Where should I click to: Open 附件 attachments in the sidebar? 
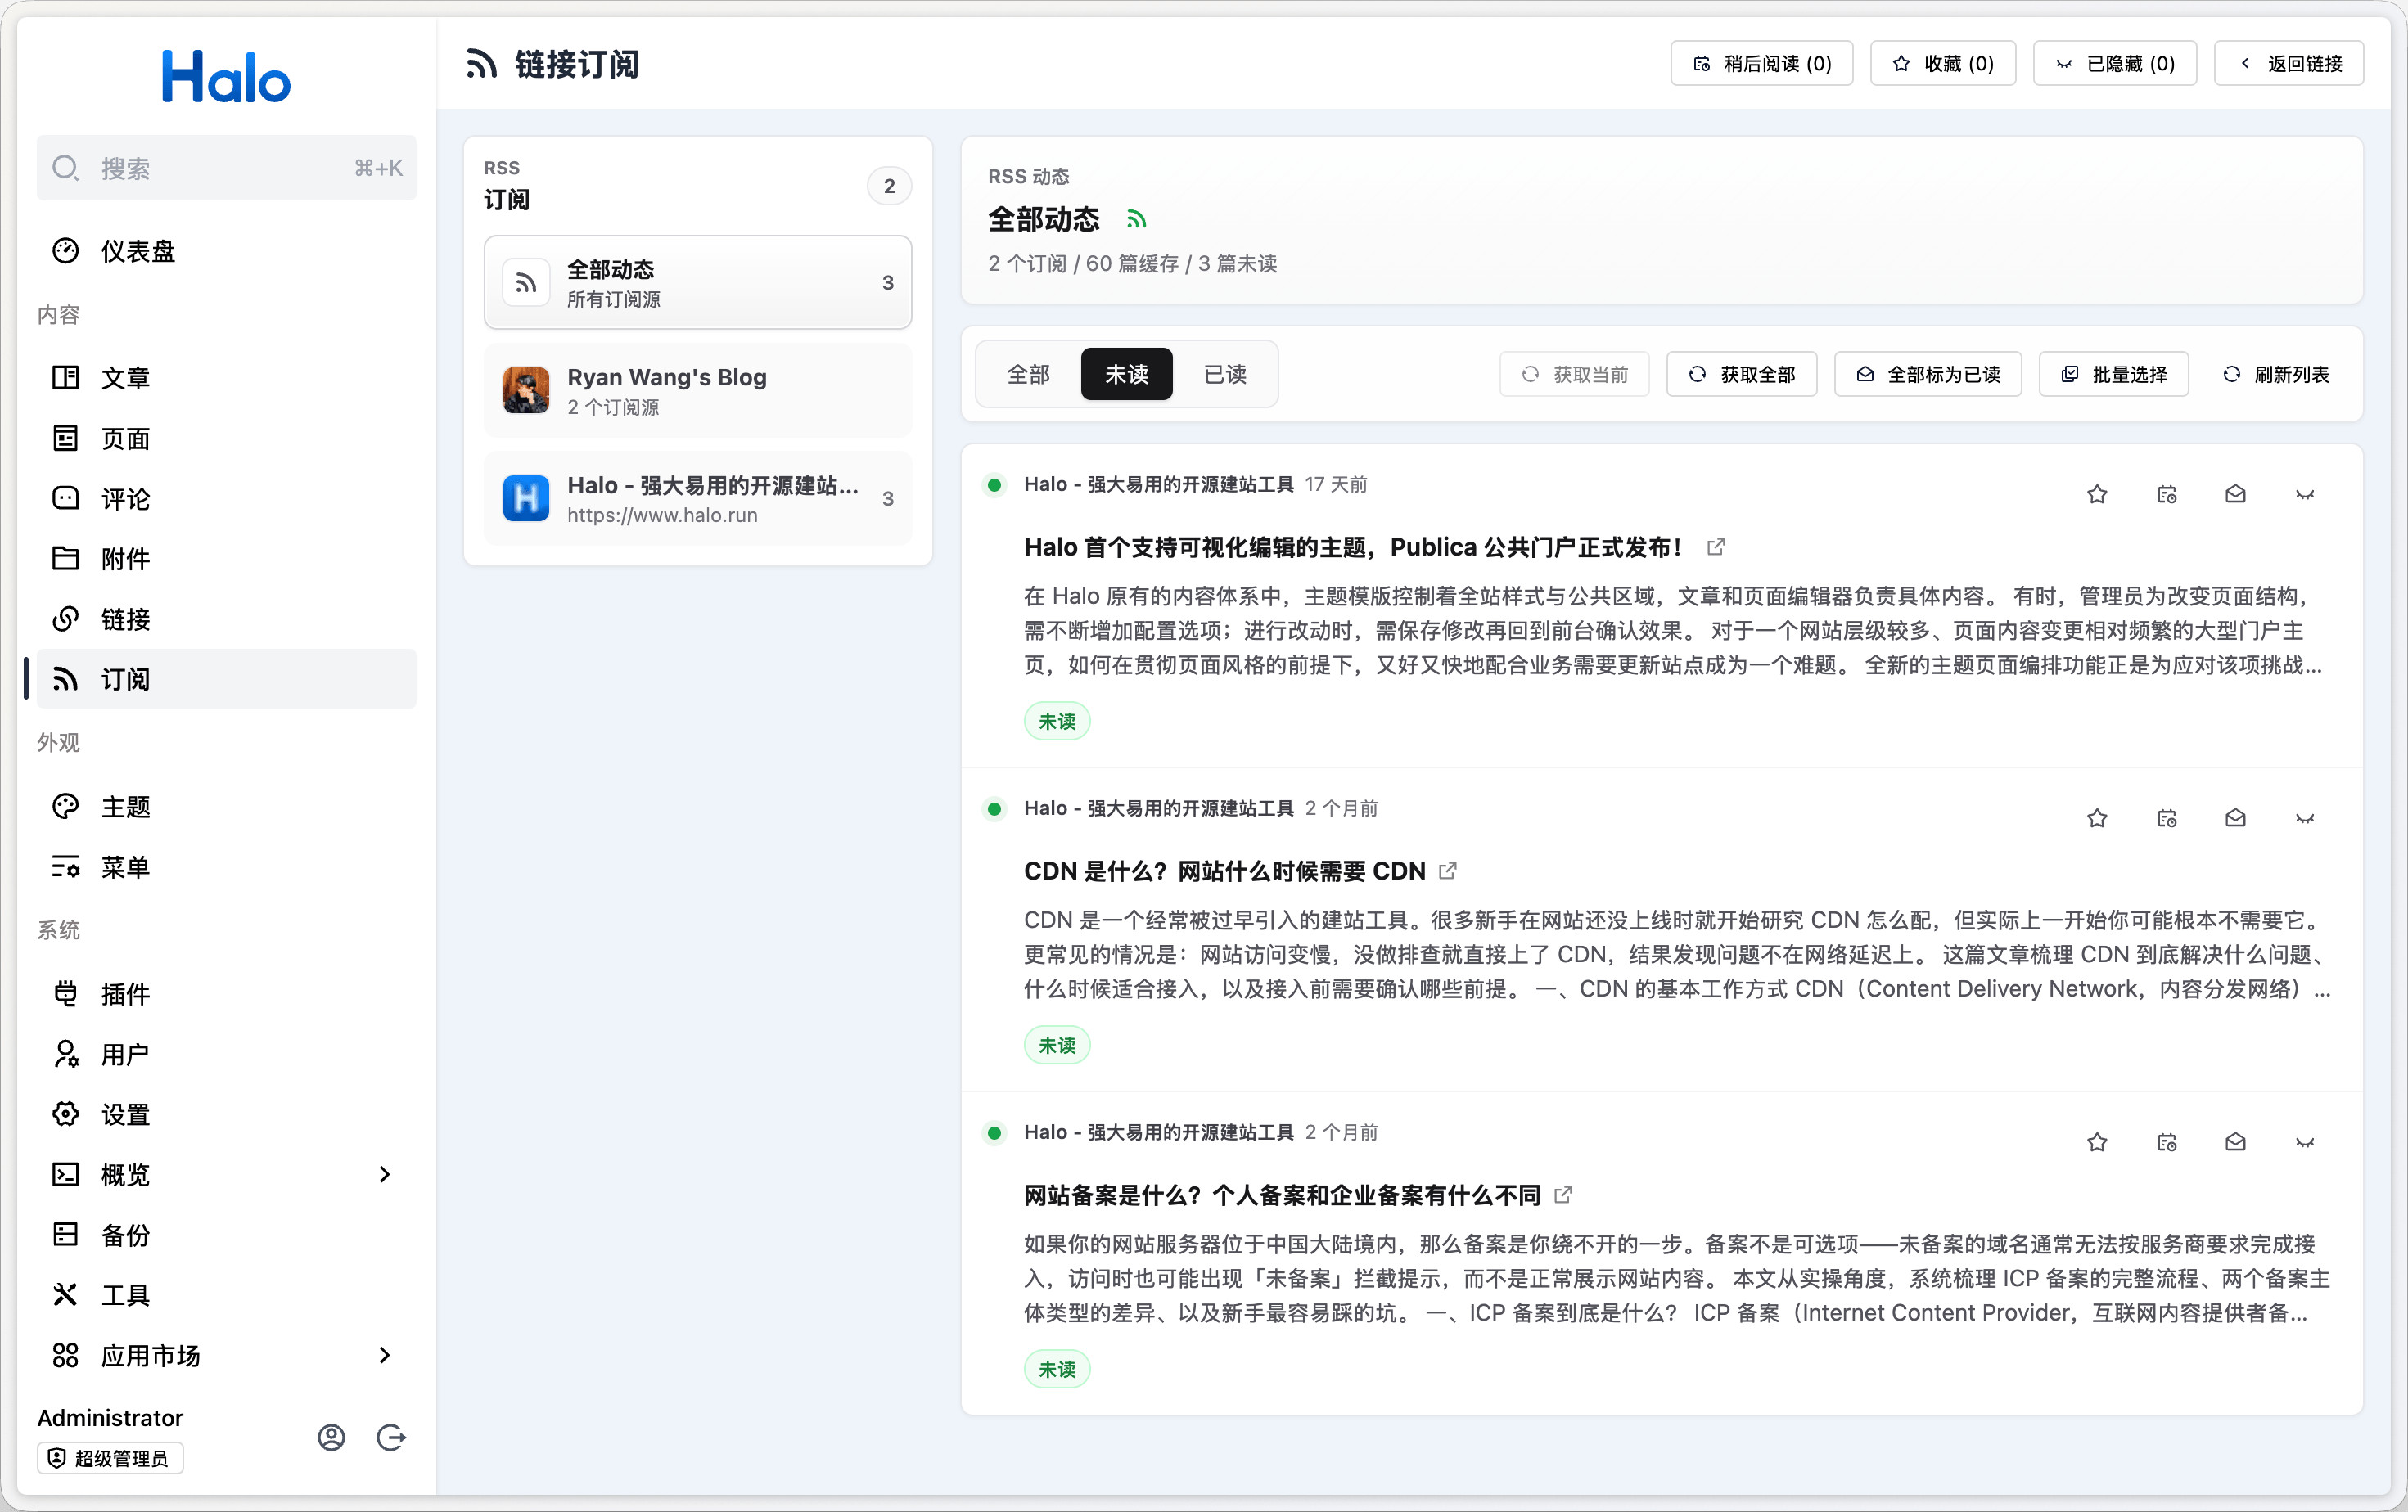coord(226,559)
